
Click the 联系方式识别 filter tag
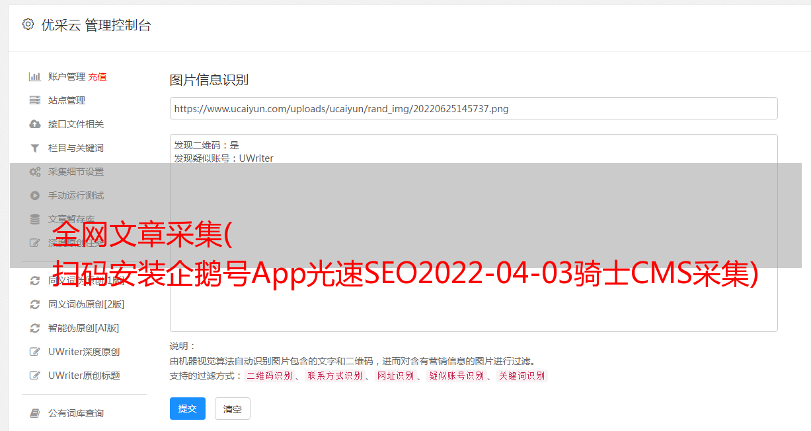pos(335,376)
